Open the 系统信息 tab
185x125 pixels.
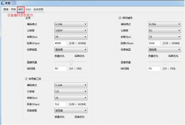pos(39,9)
